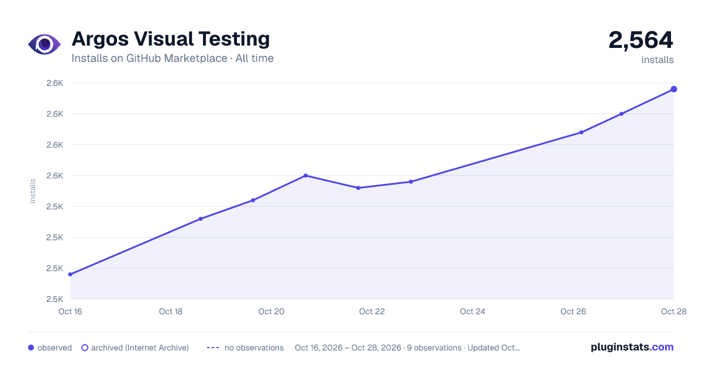Click the 'Oct 16' x-axis label
Viewport: 702px width, 368px height.
[x=70, y=311]
